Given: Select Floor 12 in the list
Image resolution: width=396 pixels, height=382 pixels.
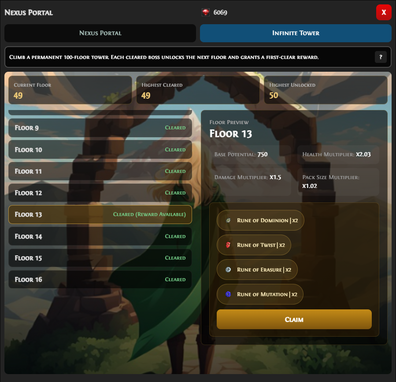Looking at the screenshot, I should [100, 193].
